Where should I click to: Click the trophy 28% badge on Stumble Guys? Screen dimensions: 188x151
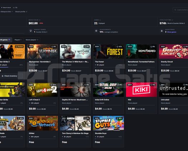tap(119, 118)
